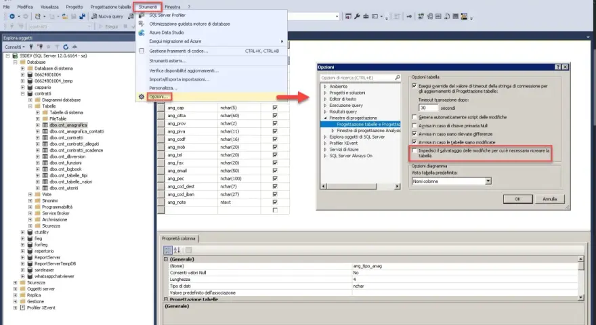
Task: Click the gear icon beside Opzioni
Action: click(142, 97)
